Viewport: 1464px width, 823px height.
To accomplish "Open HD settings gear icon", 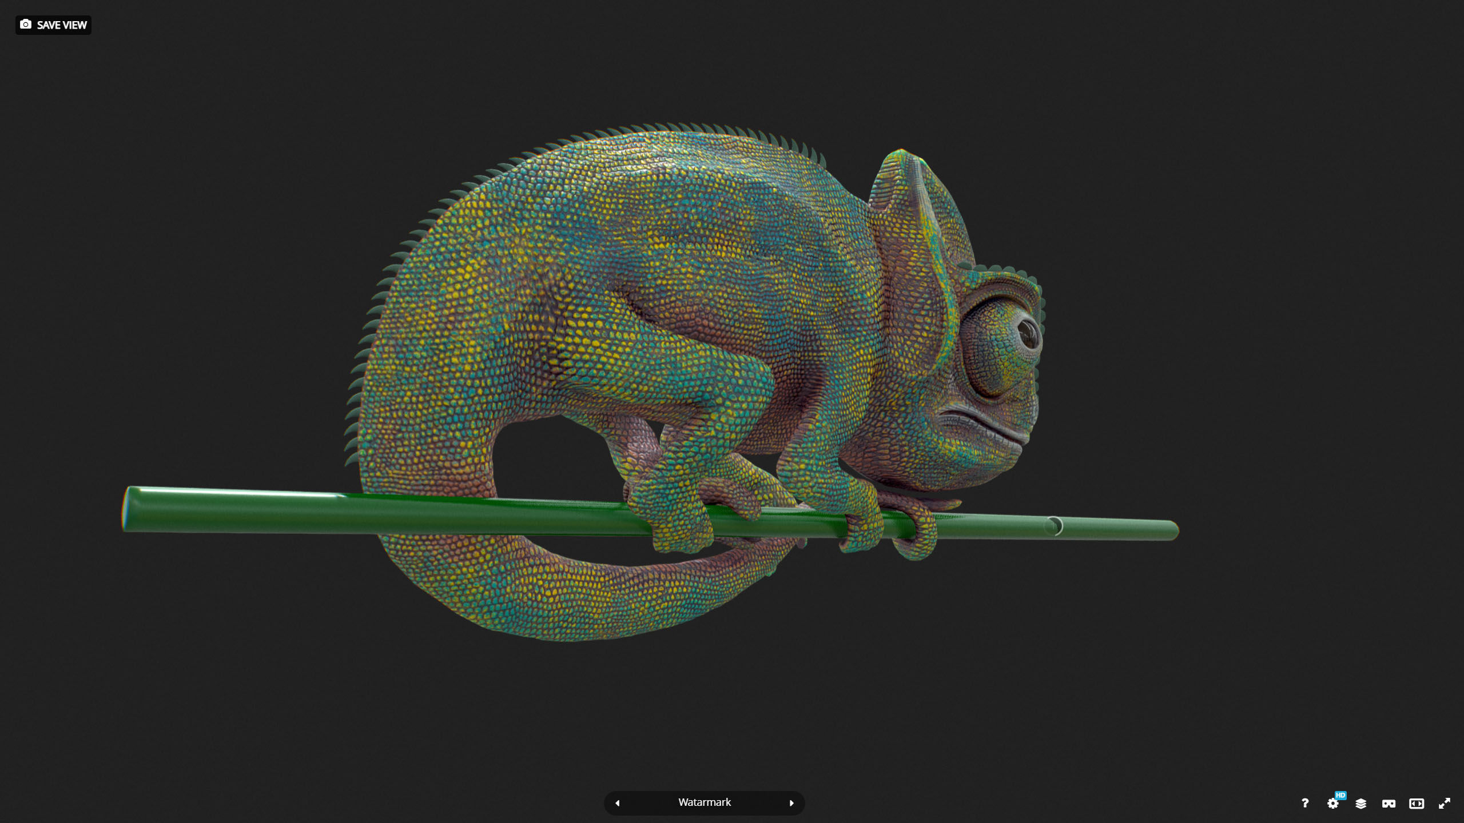I will tap(1333, 803).
